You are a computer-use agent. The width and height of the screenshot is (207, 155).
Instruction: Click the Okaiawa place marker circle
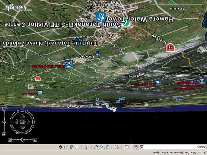142,75
